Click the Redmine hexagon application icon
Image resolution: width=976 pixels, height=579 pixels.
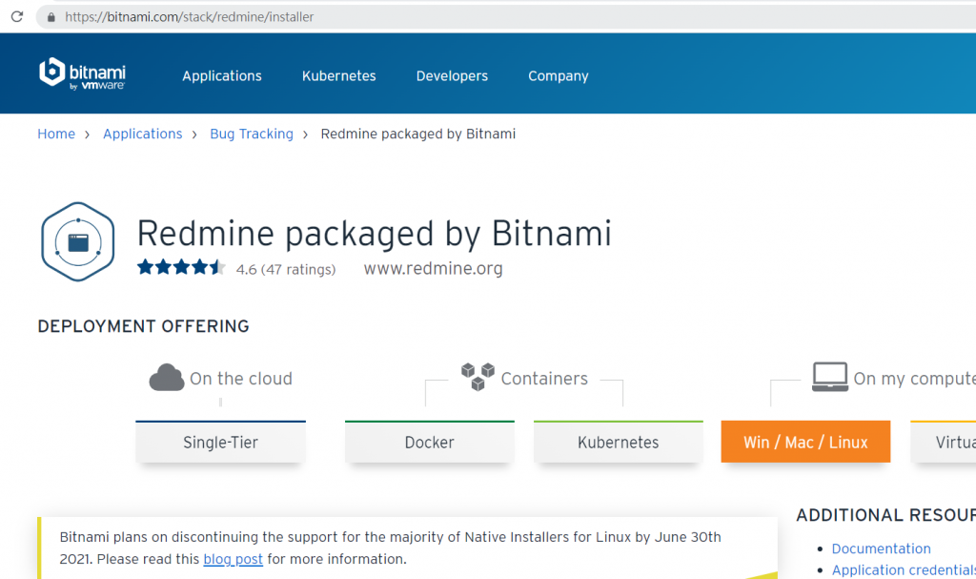tap(78, 242)
